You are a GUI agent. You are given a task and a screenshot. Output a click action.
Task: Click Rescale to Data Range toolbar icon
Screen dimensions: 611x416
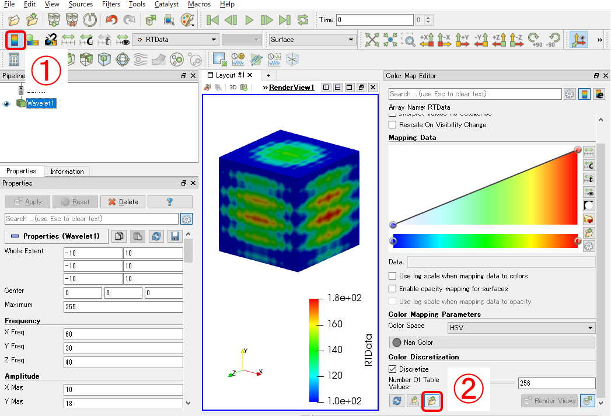[68, 40]
